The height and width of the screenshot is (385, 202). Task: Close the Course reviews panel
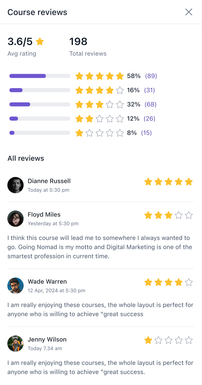coord(189,12)
